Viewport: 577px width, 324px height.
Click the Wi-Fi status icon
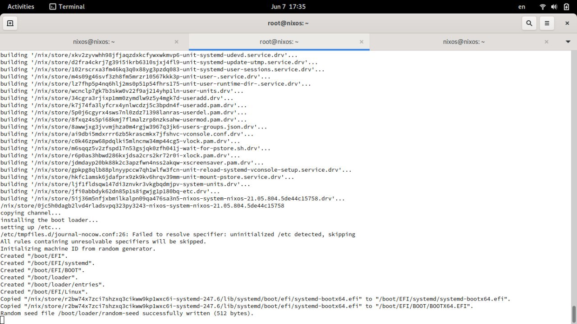543,6
